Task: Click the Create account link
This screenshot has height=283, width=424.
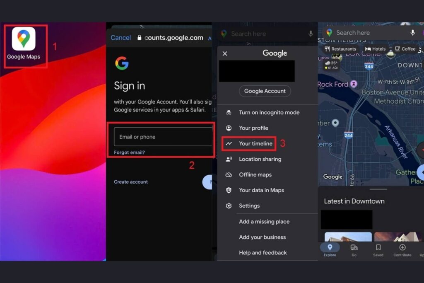Action: point(131,182)
